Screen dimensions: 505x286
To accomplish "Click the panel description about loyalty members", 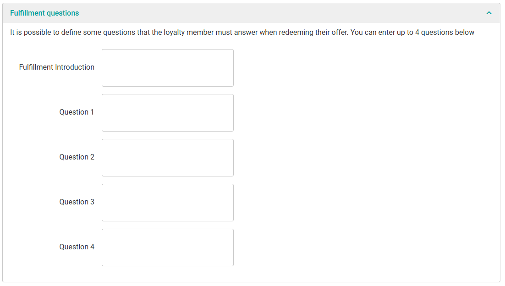I will (x=183, y=33).
